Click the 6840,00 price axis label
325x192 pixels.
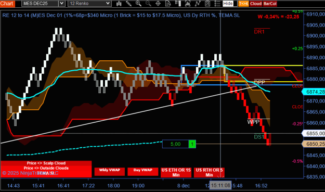point(316,166)
